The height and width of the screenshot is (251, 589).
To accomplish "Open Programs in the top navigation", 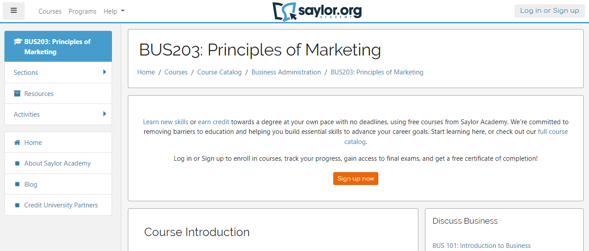I will click(82, 11).
